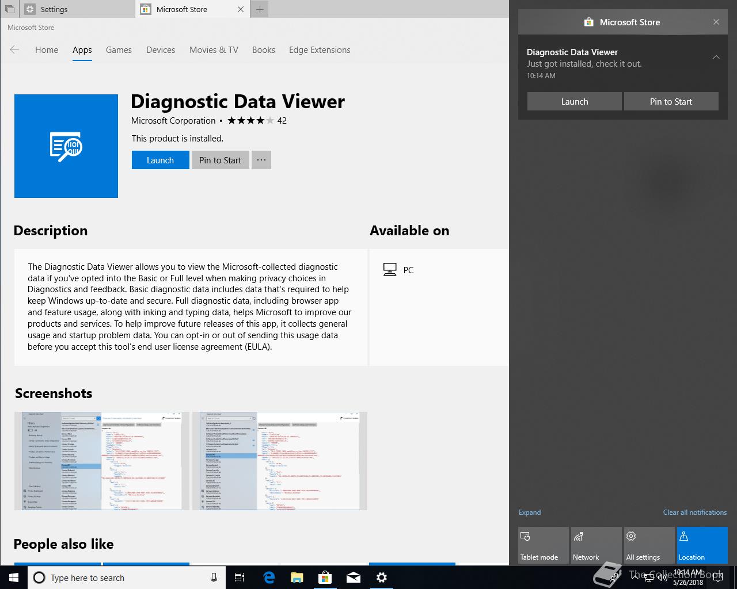This screenshot has height=589, width=737.
Task: Click the PC device icon under Available on
Action: 390,270
